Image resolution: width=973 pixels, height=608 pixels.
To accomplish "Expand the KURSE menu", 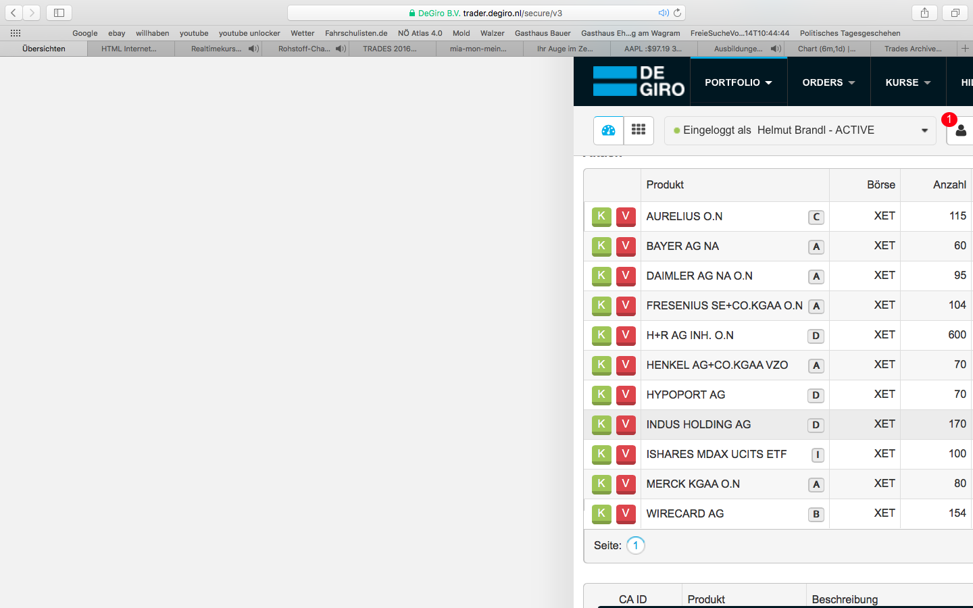I will coord(908,82).
